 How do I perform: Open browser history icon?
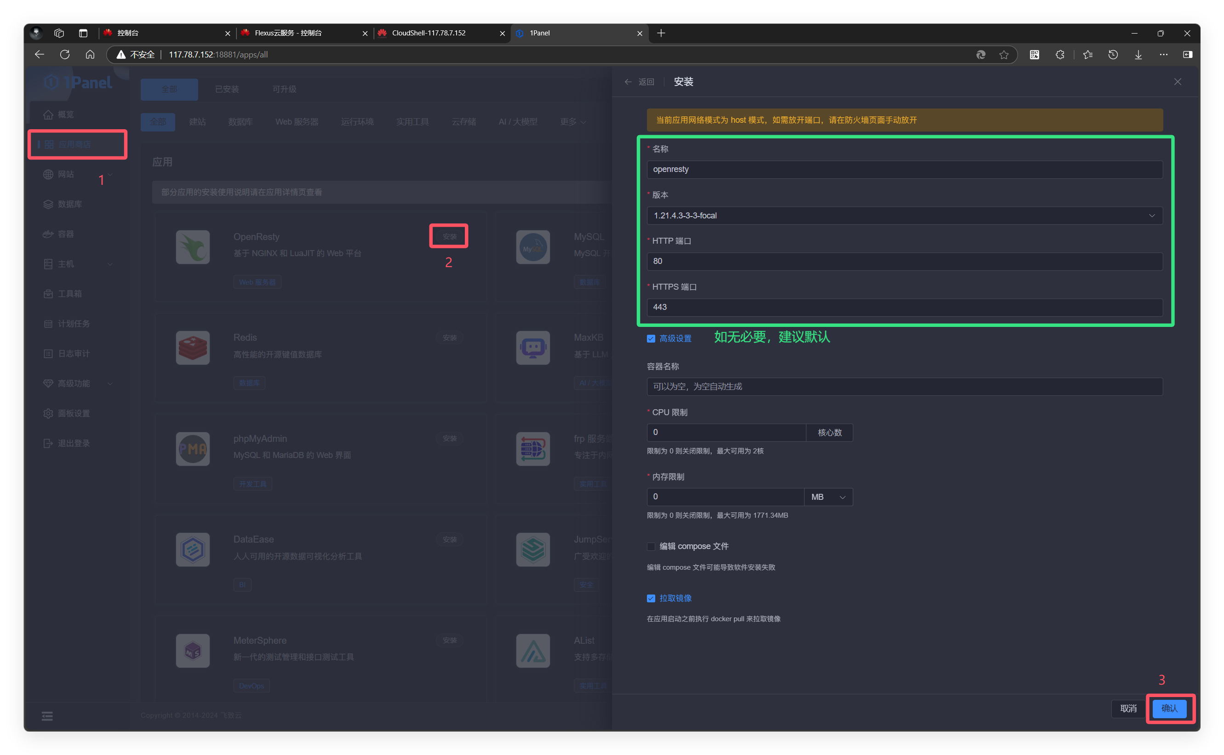tap(1113, 54)
